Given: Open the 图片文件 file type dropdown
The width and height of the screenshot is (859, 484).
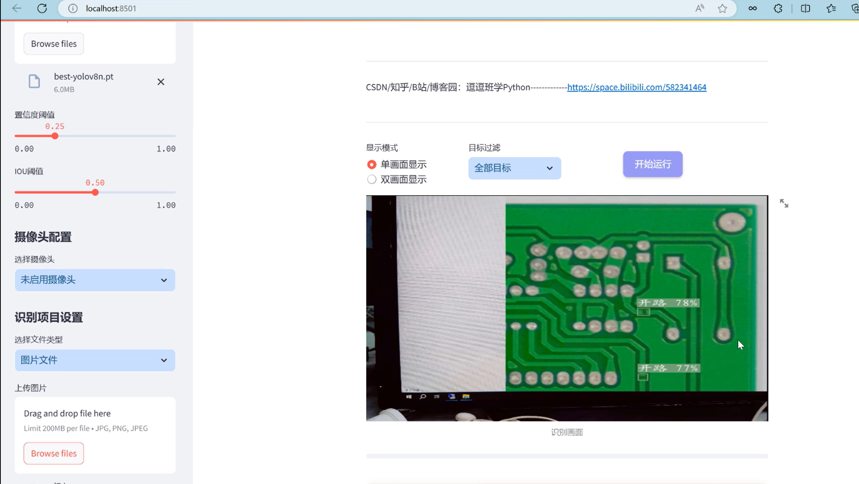Looking at the screenshot, I should click(95, 360).
